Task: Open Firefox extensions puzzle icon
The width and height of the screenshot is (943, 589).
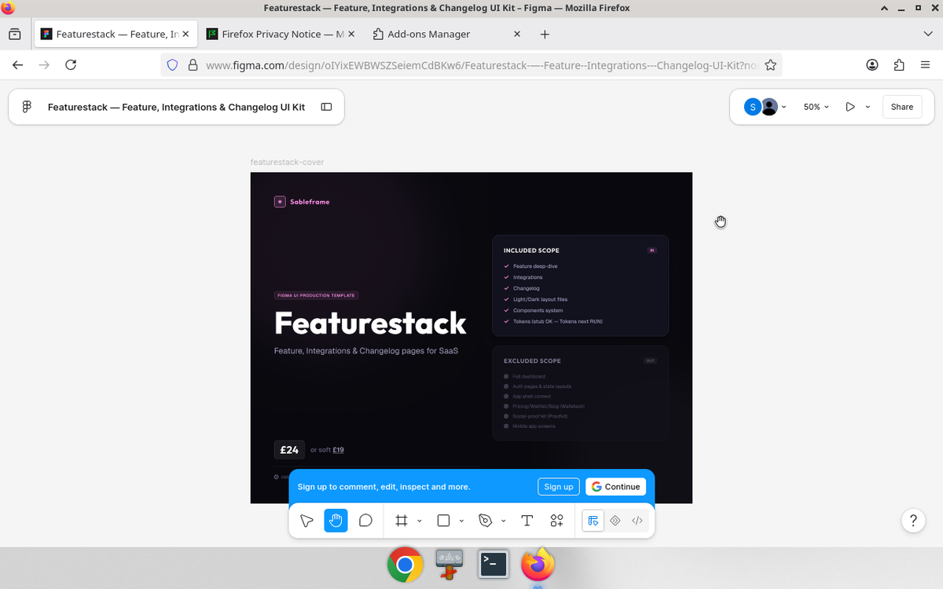Action: click(x=900, y=65)
